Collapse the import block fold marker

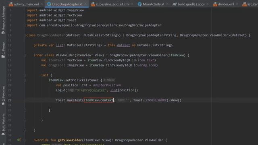tap(25, 25)
